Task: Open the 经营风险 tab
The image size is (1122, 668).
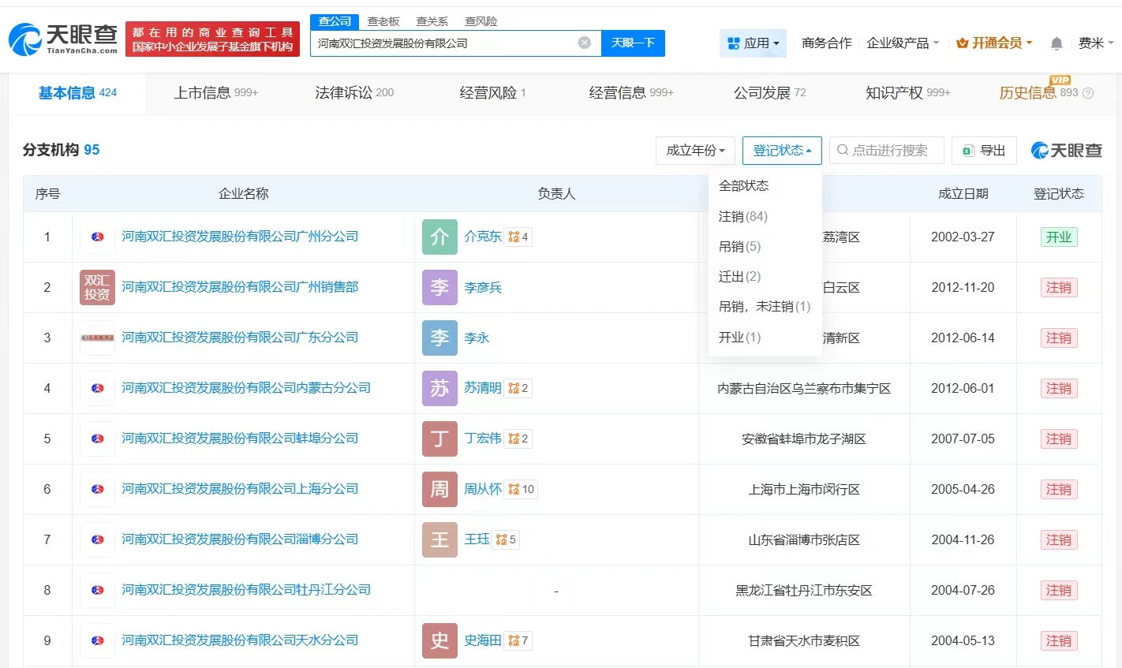Action: pyautogui.click(x=492, y=93)
